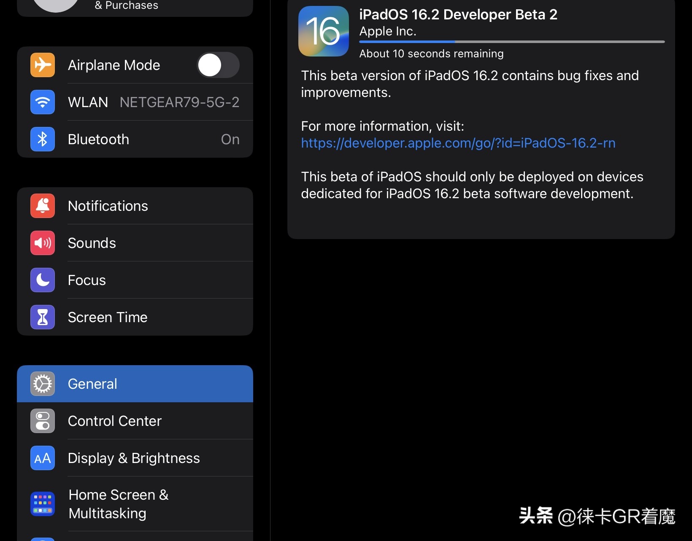The width and height of the screenshot is (692, 541).
Task: Open Notifications settings
Action: tap(135, 206)
